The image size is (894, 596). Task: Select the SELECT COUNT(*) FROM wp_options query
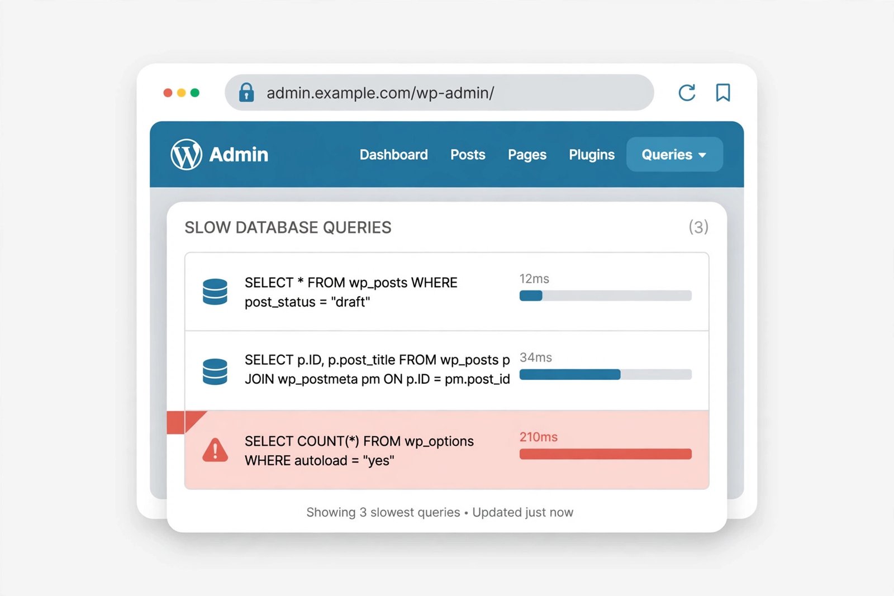tap(359, 451)
